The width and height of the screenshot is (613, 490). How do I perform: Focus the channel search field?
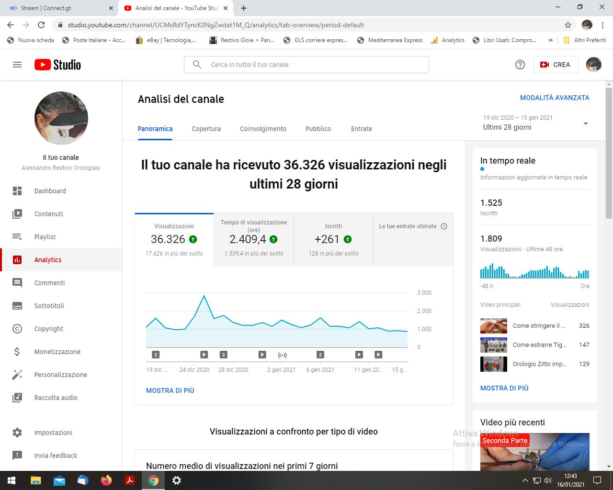coord(306,65)
